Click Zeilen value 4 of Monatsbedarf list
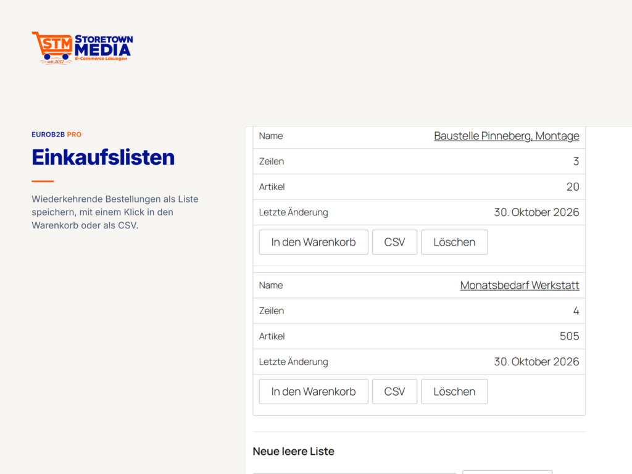 (576, 311)
